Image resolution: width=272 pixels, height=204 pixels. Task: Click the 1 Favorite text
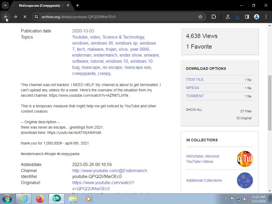click(199, 46)
